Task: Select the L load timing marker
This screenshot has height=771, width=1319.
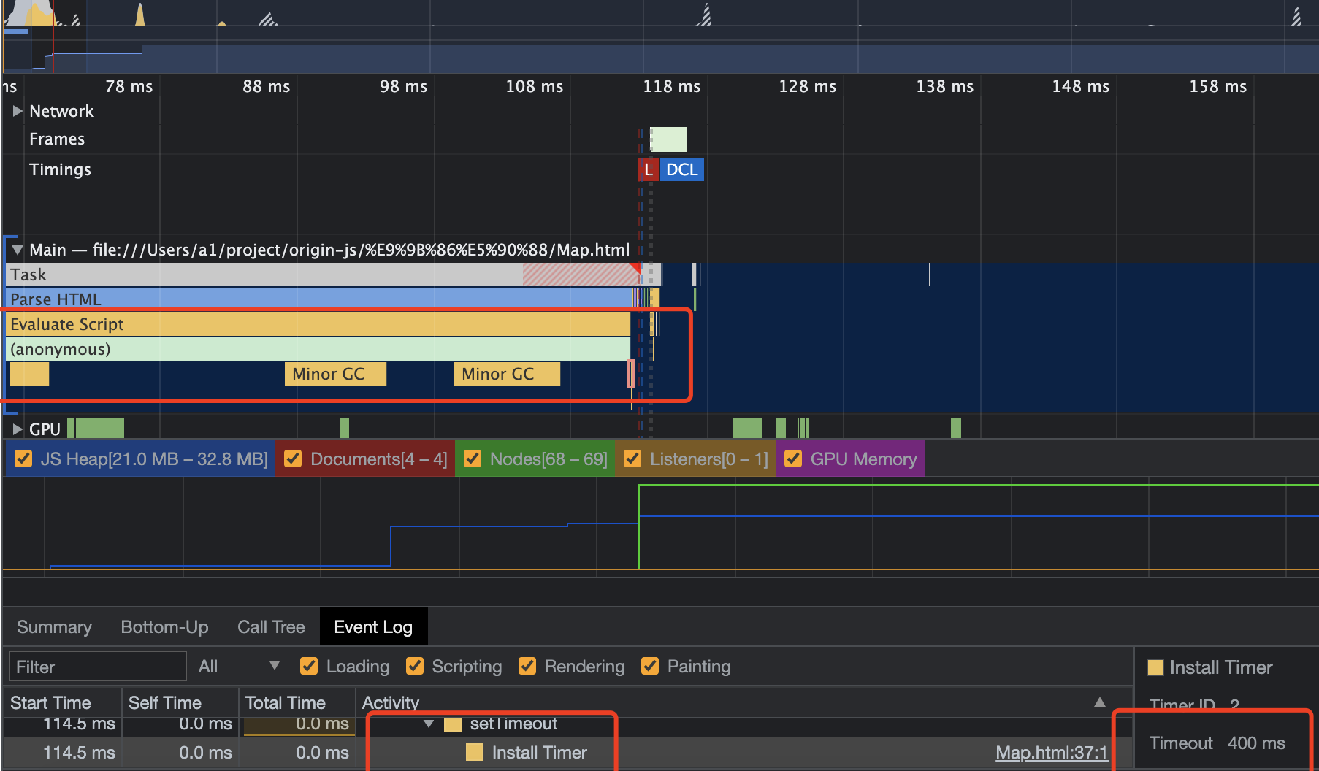Action: click(648, 169)
